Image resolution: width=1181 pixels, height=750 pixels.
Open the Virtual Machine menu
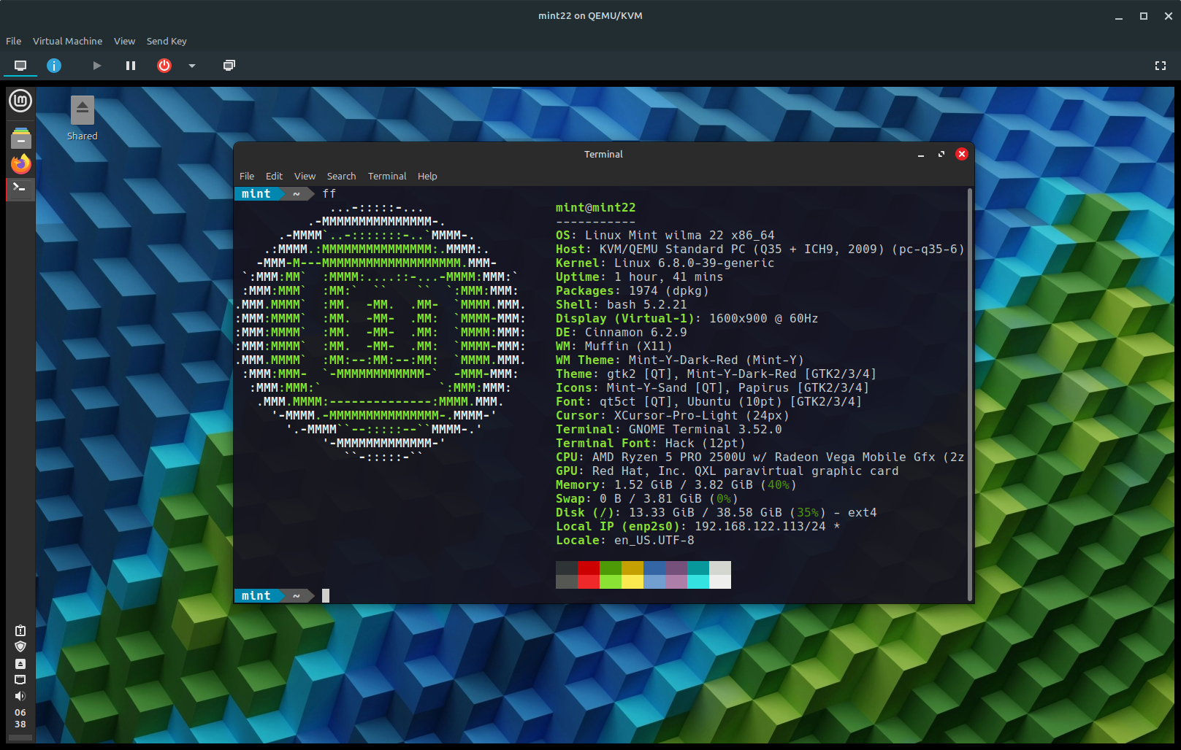point(67,41)
